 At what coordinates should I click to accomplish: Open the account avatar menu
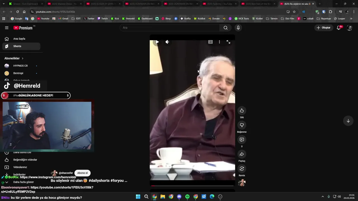(349, 28)
